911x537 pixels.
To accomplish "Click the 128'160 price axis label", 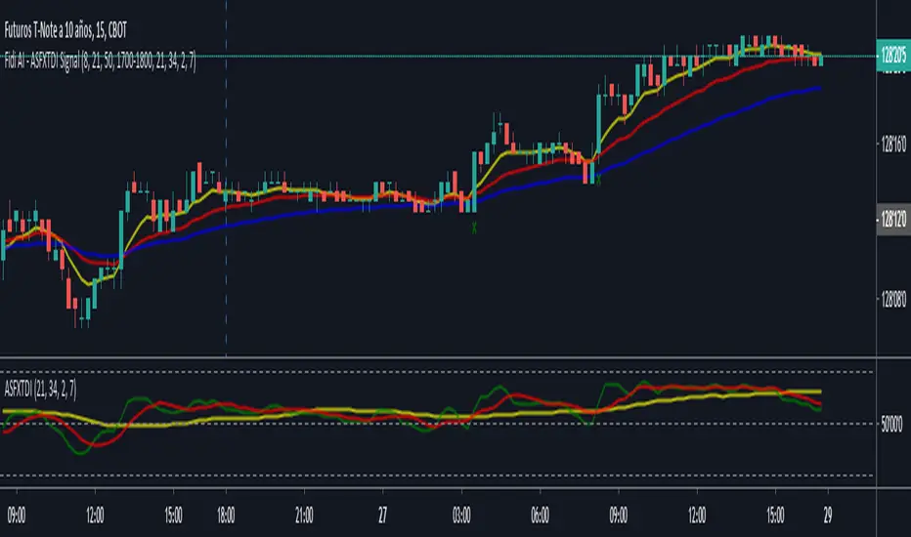I will click(893, 144).
